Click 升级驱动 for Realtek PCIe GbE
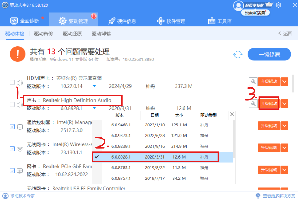This screenshot has height=200, width=298. point(269,170)
